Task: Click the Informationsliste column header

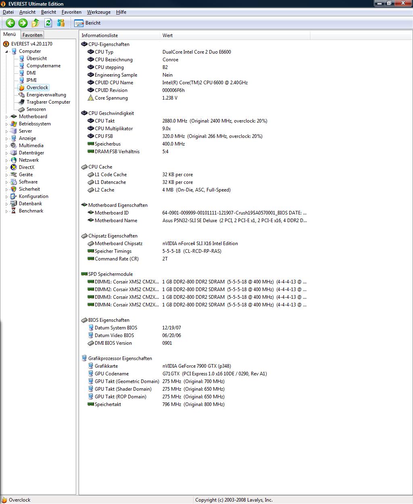Action: (120, 35)
